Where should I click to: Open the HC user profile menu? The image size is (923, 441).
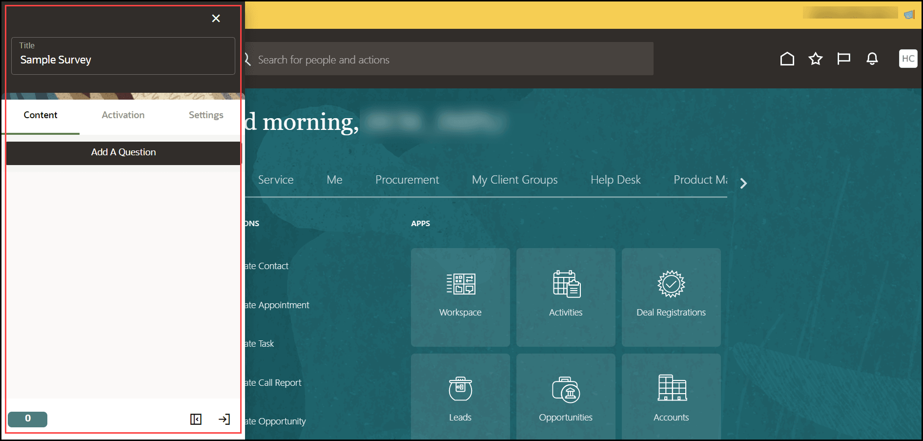point(908,59)
